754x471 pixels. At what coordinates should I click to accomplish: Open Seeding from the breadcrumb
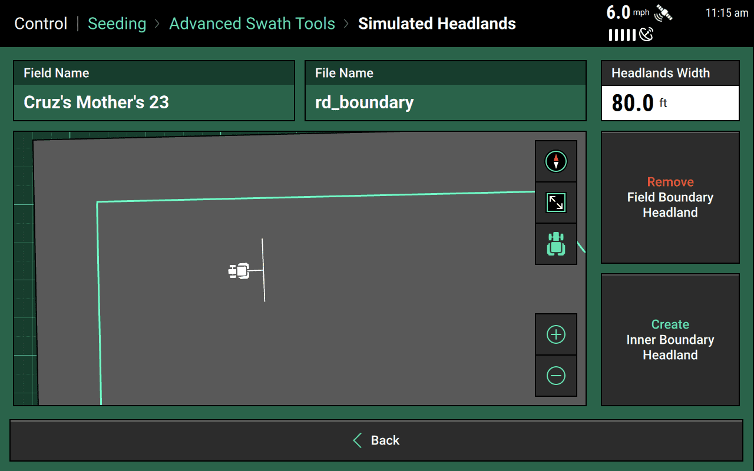(117, 24)
